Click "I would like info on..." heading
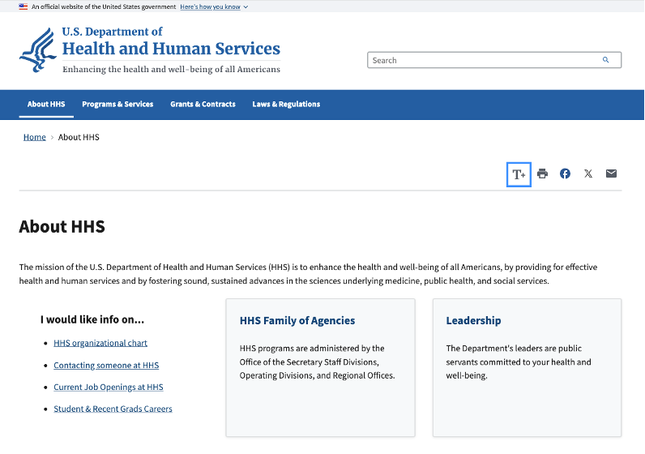Viewport: 645px width, 454px height. [92, 319]
